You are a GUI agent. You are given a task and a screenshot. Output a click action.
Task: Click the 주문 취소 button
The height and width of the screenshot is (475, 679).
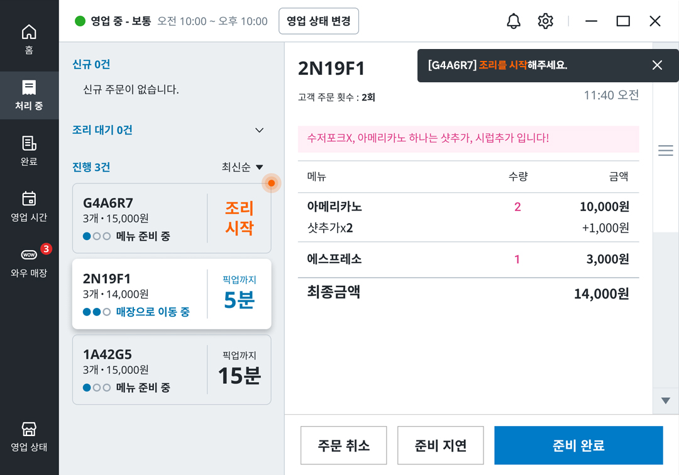[343, 445]
